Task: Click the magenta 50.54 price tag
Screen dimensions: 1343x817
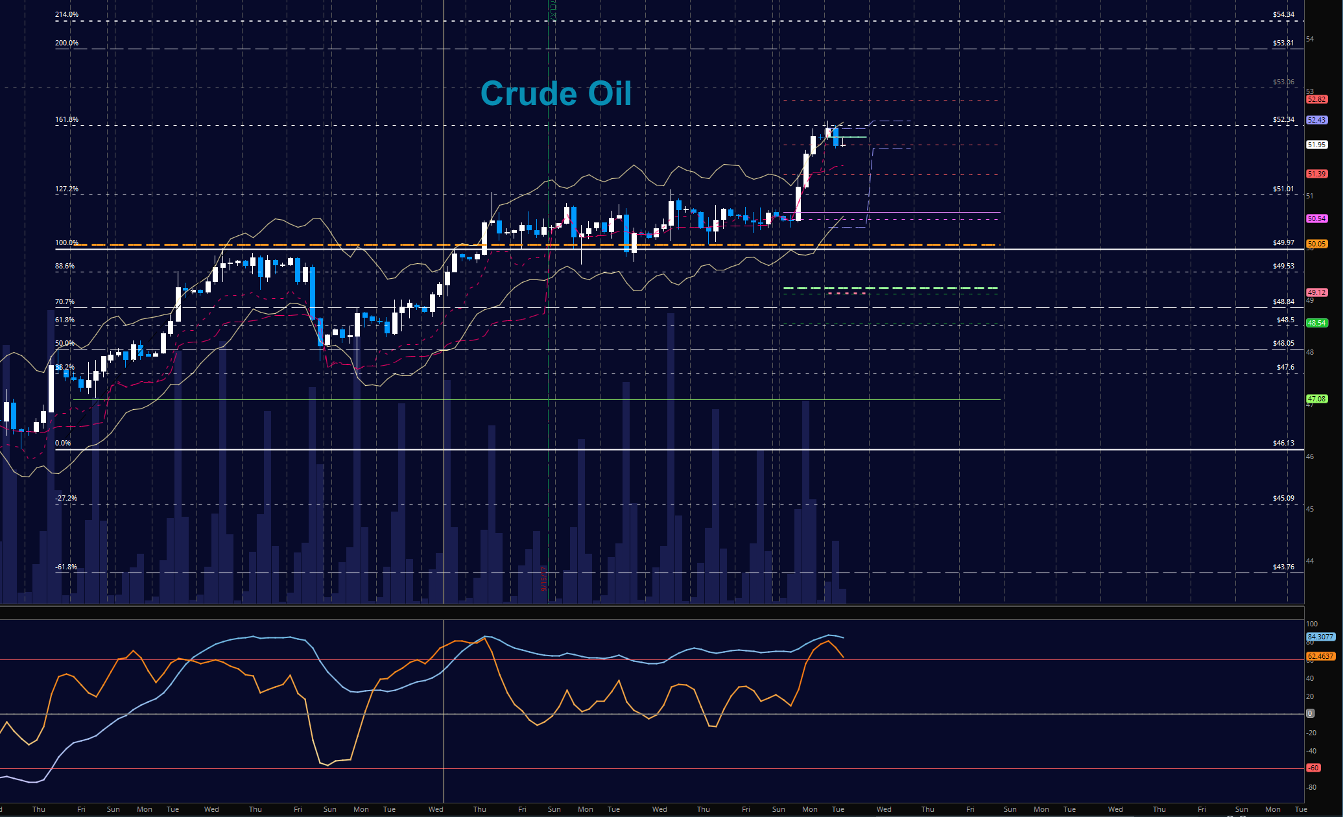Action: (1316, 219)
